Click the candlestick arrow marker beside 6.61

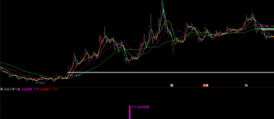pos(38,83)
